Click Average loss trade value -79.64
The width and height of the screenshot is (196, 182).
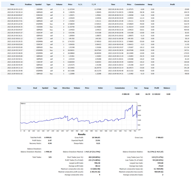coord(160,166)
